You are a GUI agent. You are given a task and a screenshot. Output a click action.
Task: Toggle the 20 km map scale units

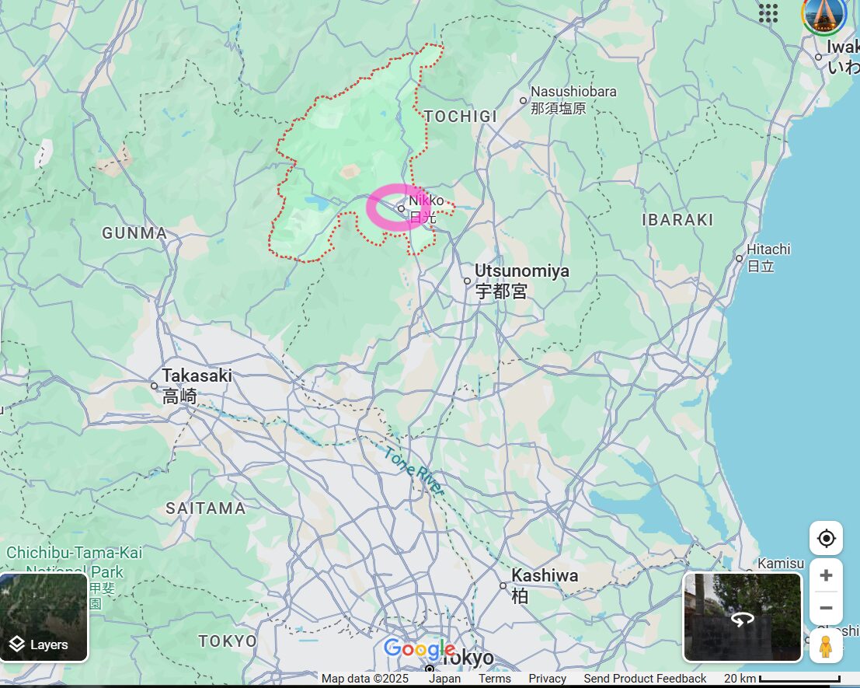(x=782, y=679)
